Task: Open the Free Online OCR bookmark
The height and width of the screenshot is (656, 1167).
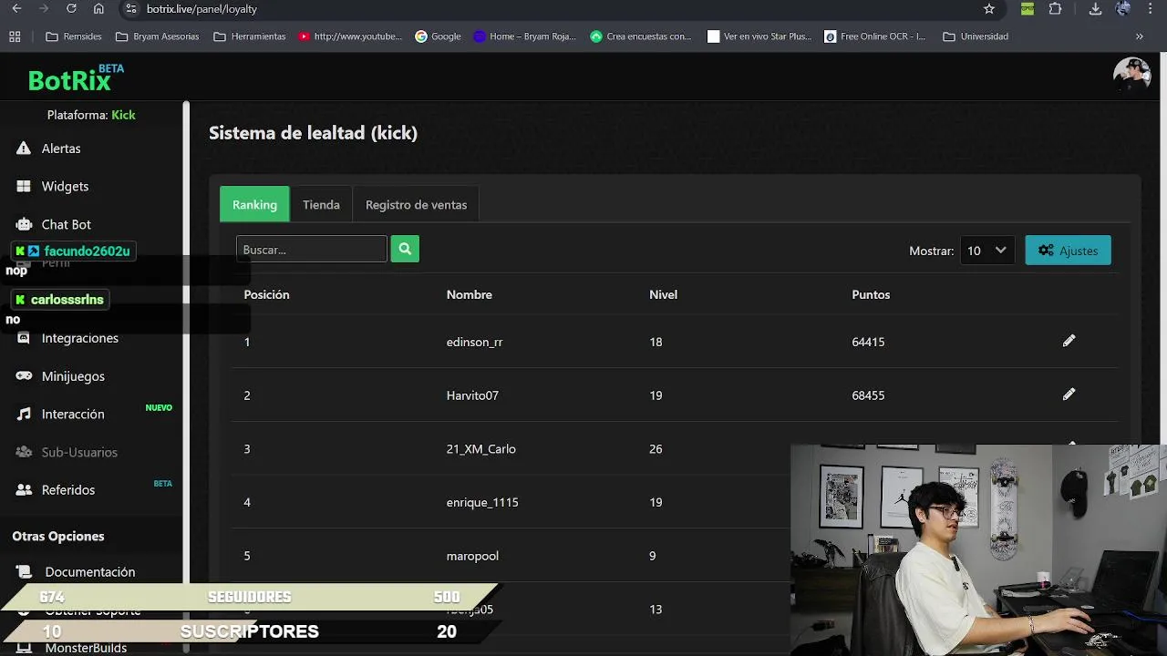Action: tap(875, 36)
